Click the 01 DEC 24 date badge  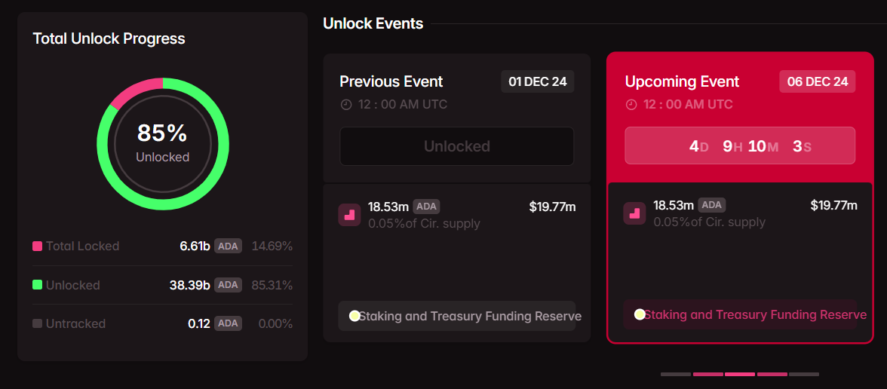537,81
